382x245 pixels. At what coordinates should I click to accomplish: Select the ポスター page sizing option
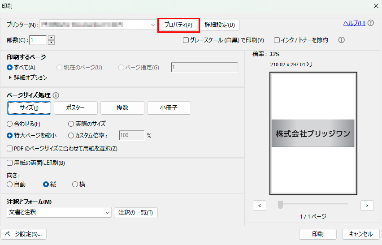click(x=75, y=108)
